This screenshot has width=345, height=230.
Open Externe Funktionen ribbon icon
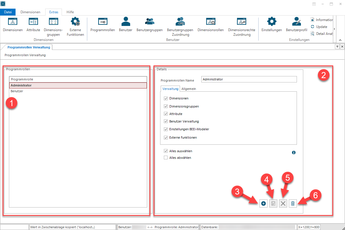tap(75, 27)
